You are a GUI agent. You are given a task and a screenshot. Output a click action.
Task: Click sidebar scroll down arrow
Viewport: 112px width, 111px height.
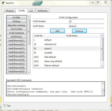pos(29,72)
